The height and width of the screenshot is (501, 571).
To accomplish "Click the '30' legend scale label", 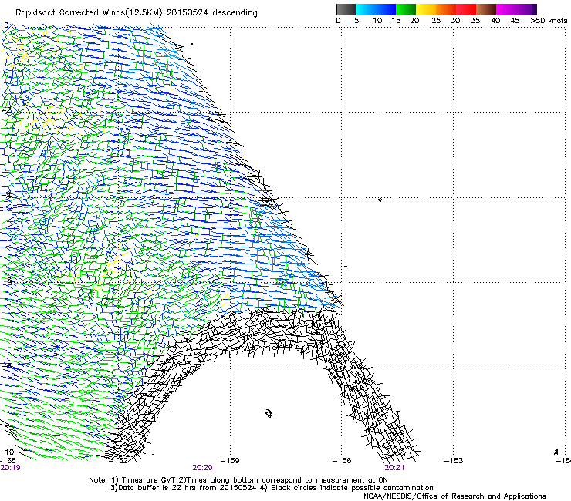I will 455,21.
